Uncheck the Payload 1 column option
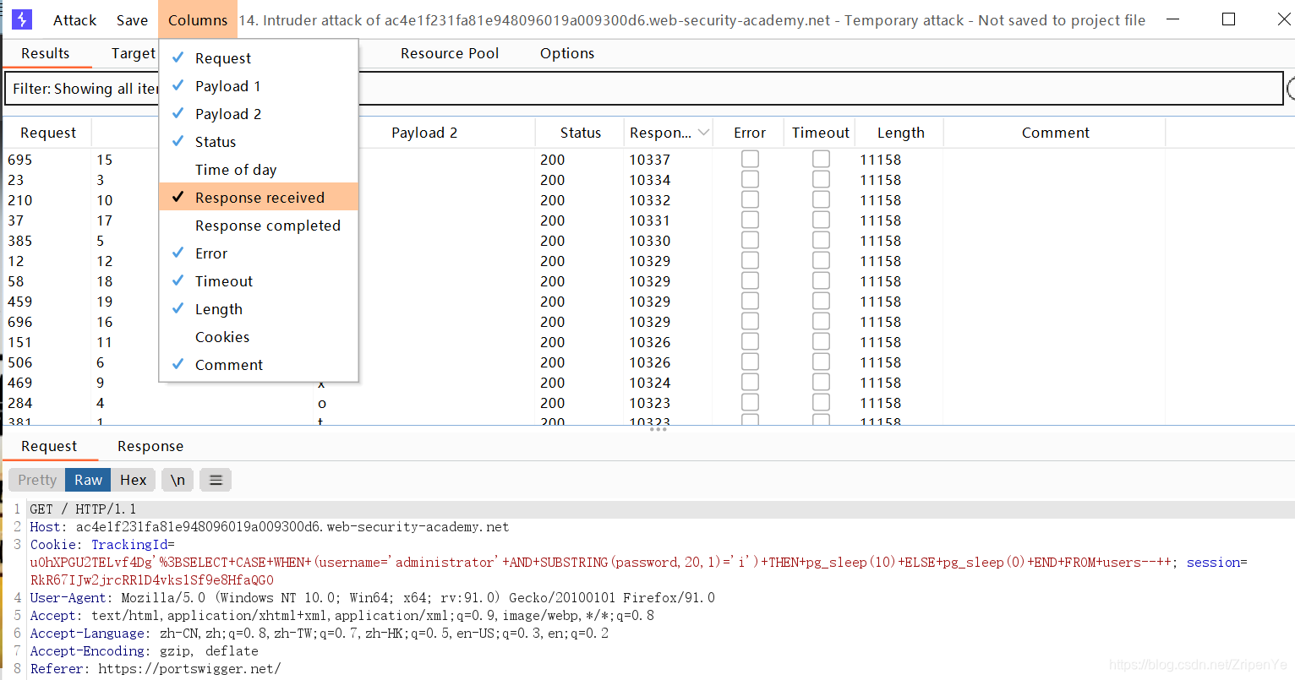Viewport: 1295px width, 680px height. click(259, 86)
